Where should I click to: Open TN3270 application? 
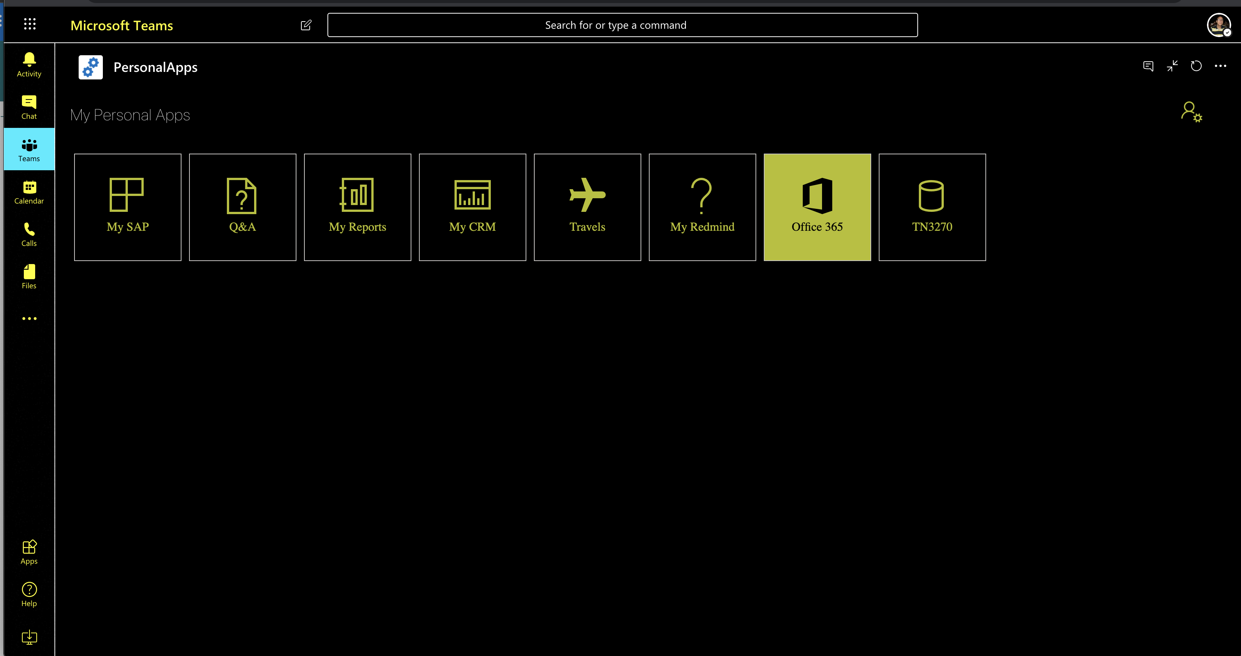pyautogui.click(x=932, y=207)
